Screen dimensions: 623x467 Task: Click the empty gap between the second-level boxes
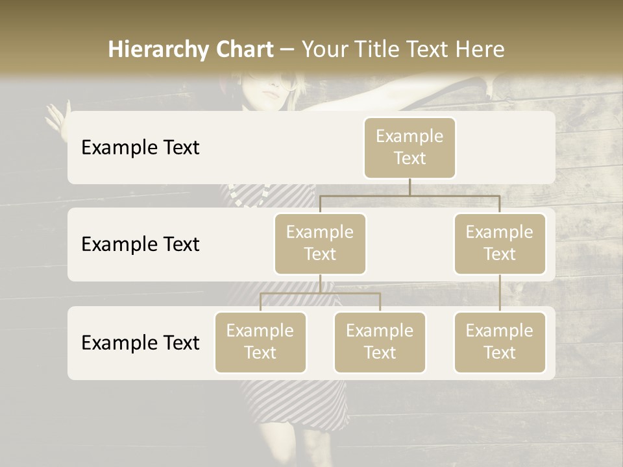pos(409,244)
